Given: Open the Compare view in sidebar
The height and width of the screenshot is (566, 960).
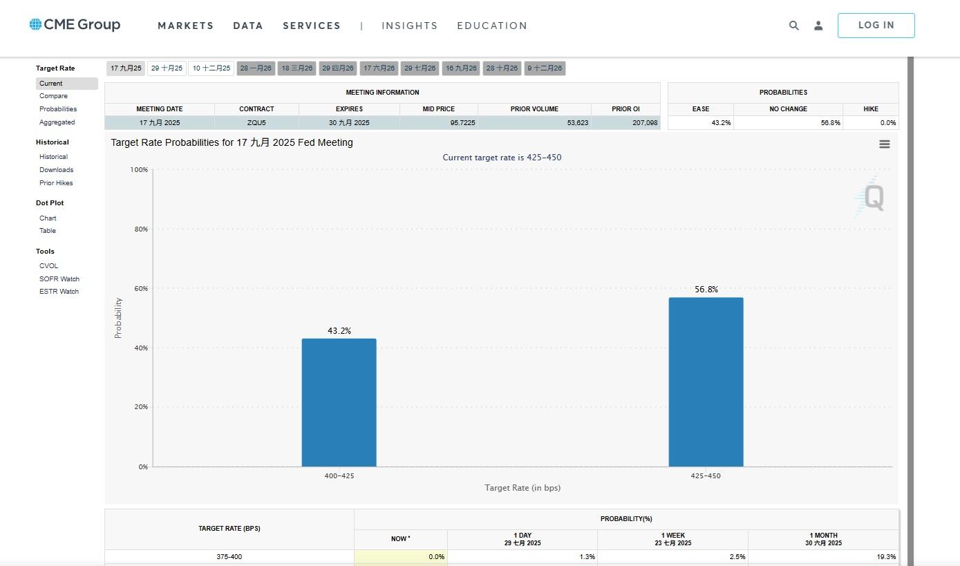Looking at the screenshot, I should (x=53, y=96).
